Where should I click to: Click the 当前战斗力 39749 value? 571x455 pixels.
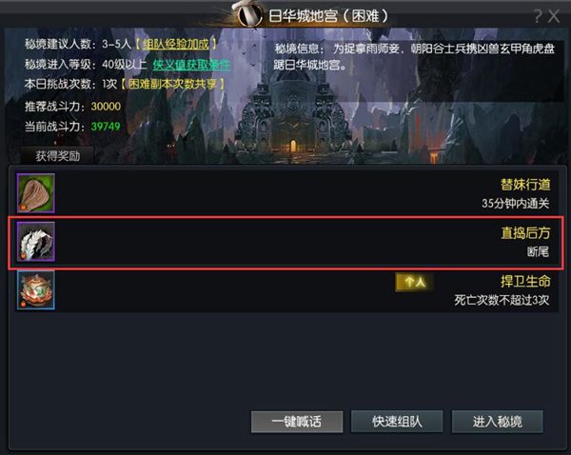click(x=106, y=127)
